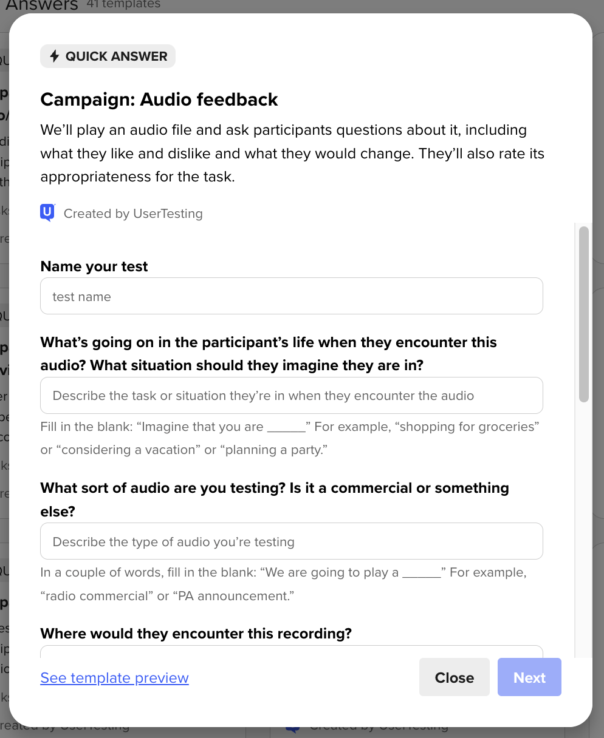
Task: Click the 'Describe the type of audio' field
Action: 291,541
